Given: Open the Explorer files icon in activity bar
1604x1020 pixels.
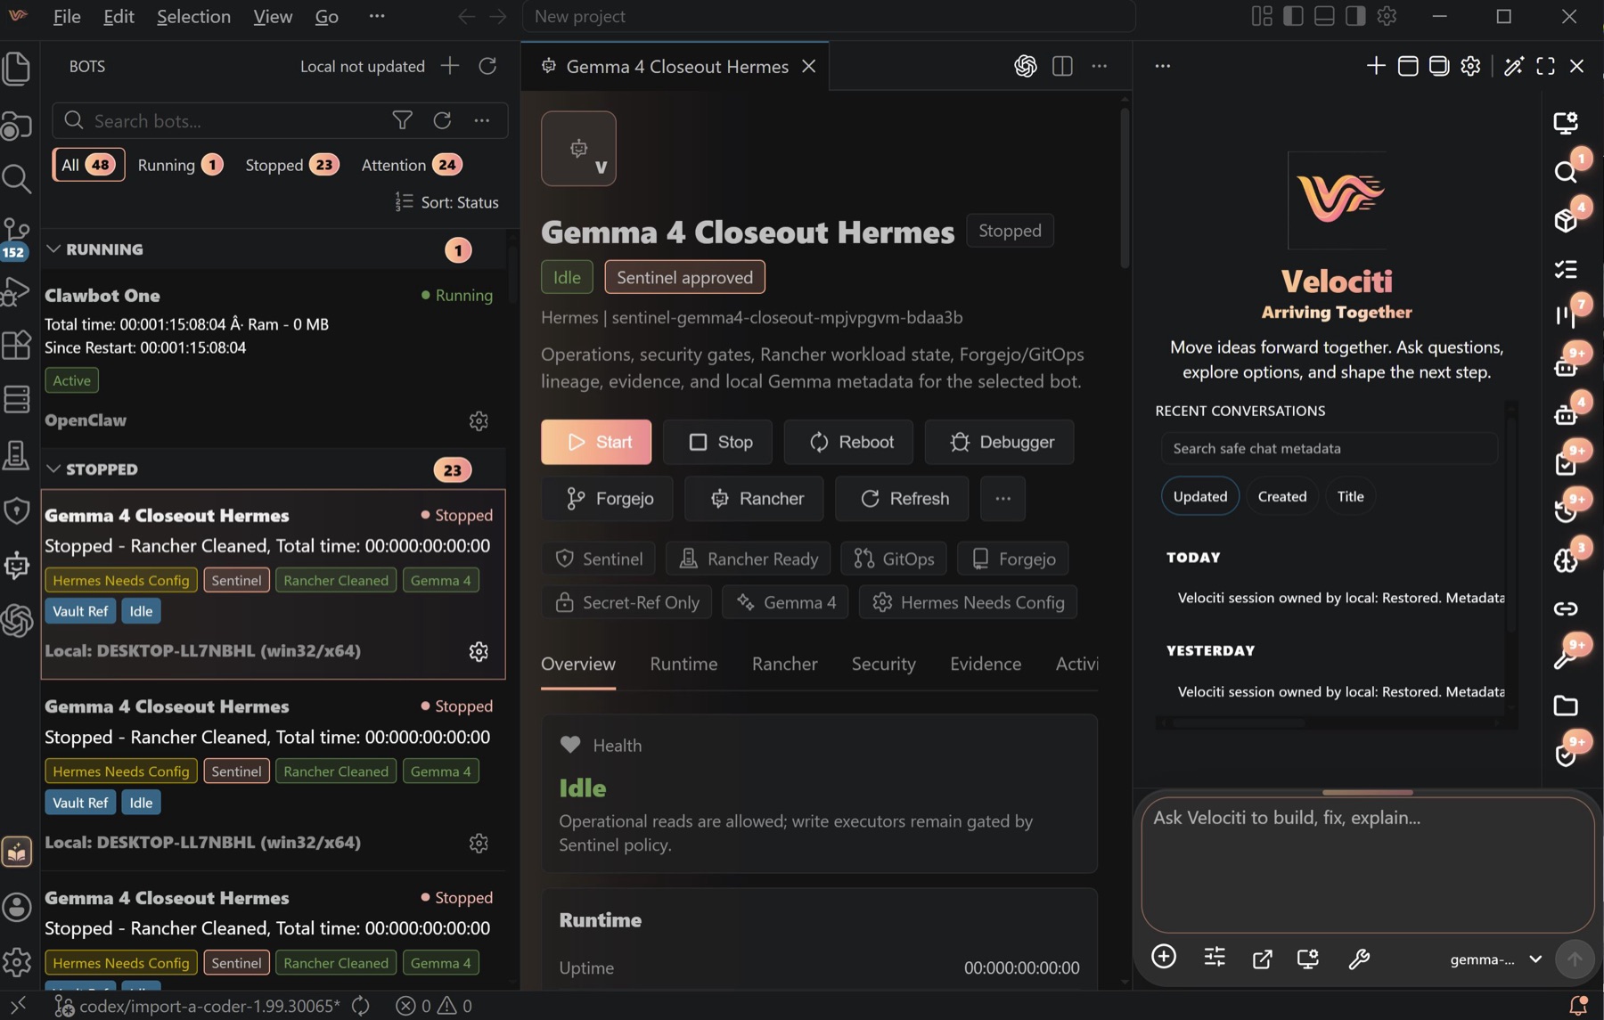Looking at the screenshot, I should [x=17, y=69].
